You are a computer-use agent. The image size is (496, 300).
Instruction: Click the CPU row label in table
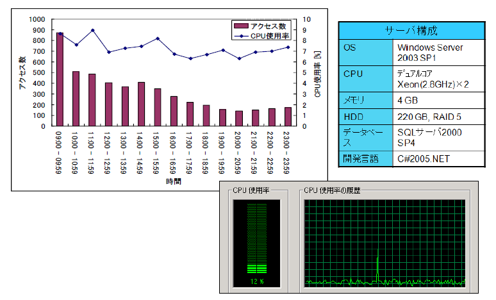click(366, 79)
